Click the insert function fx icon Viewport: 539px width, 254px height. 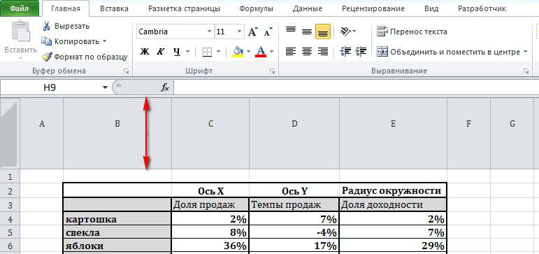point(165,87)
